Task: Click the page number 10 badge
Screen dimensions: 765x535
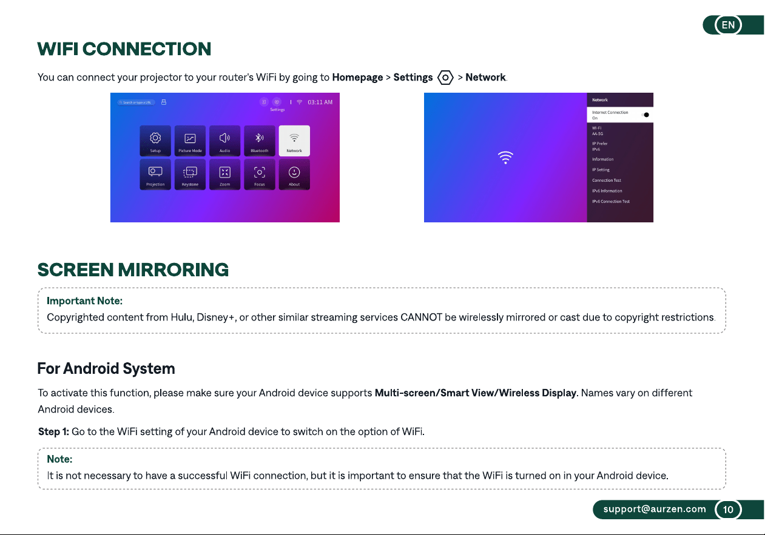Action: pyautogui.click(x=728, y=510)
